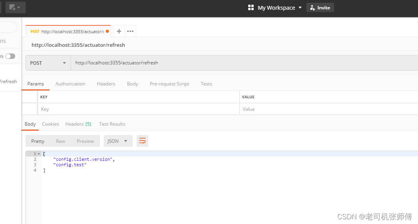
Task: Click the "config.client.version" response line
Action: 84,159
